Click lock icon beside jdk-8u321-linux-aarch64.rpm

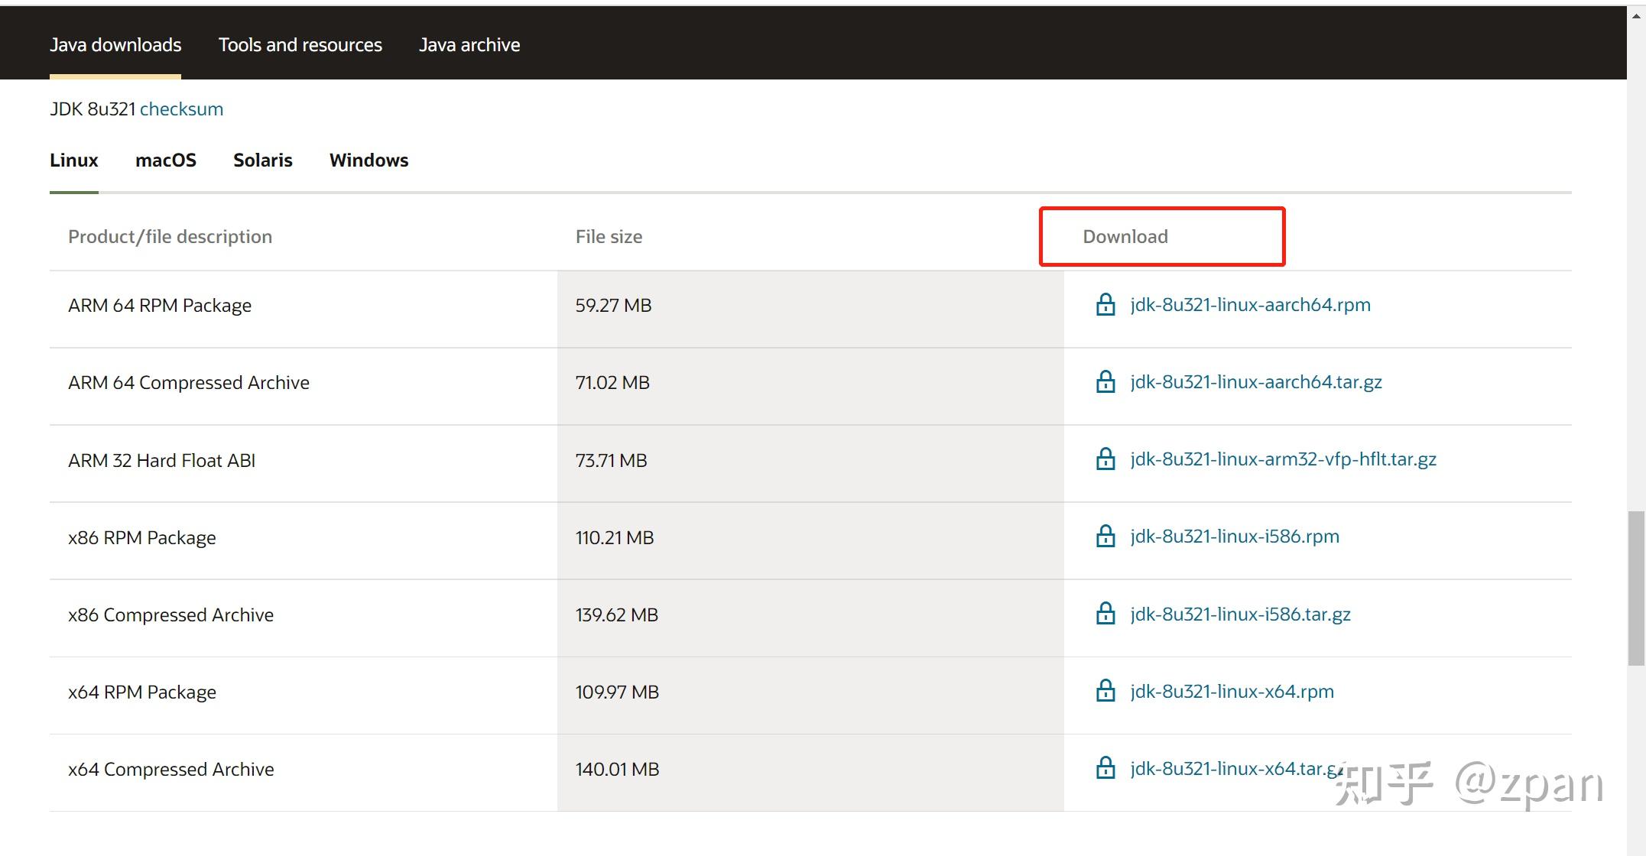(x=1105, y=304)
